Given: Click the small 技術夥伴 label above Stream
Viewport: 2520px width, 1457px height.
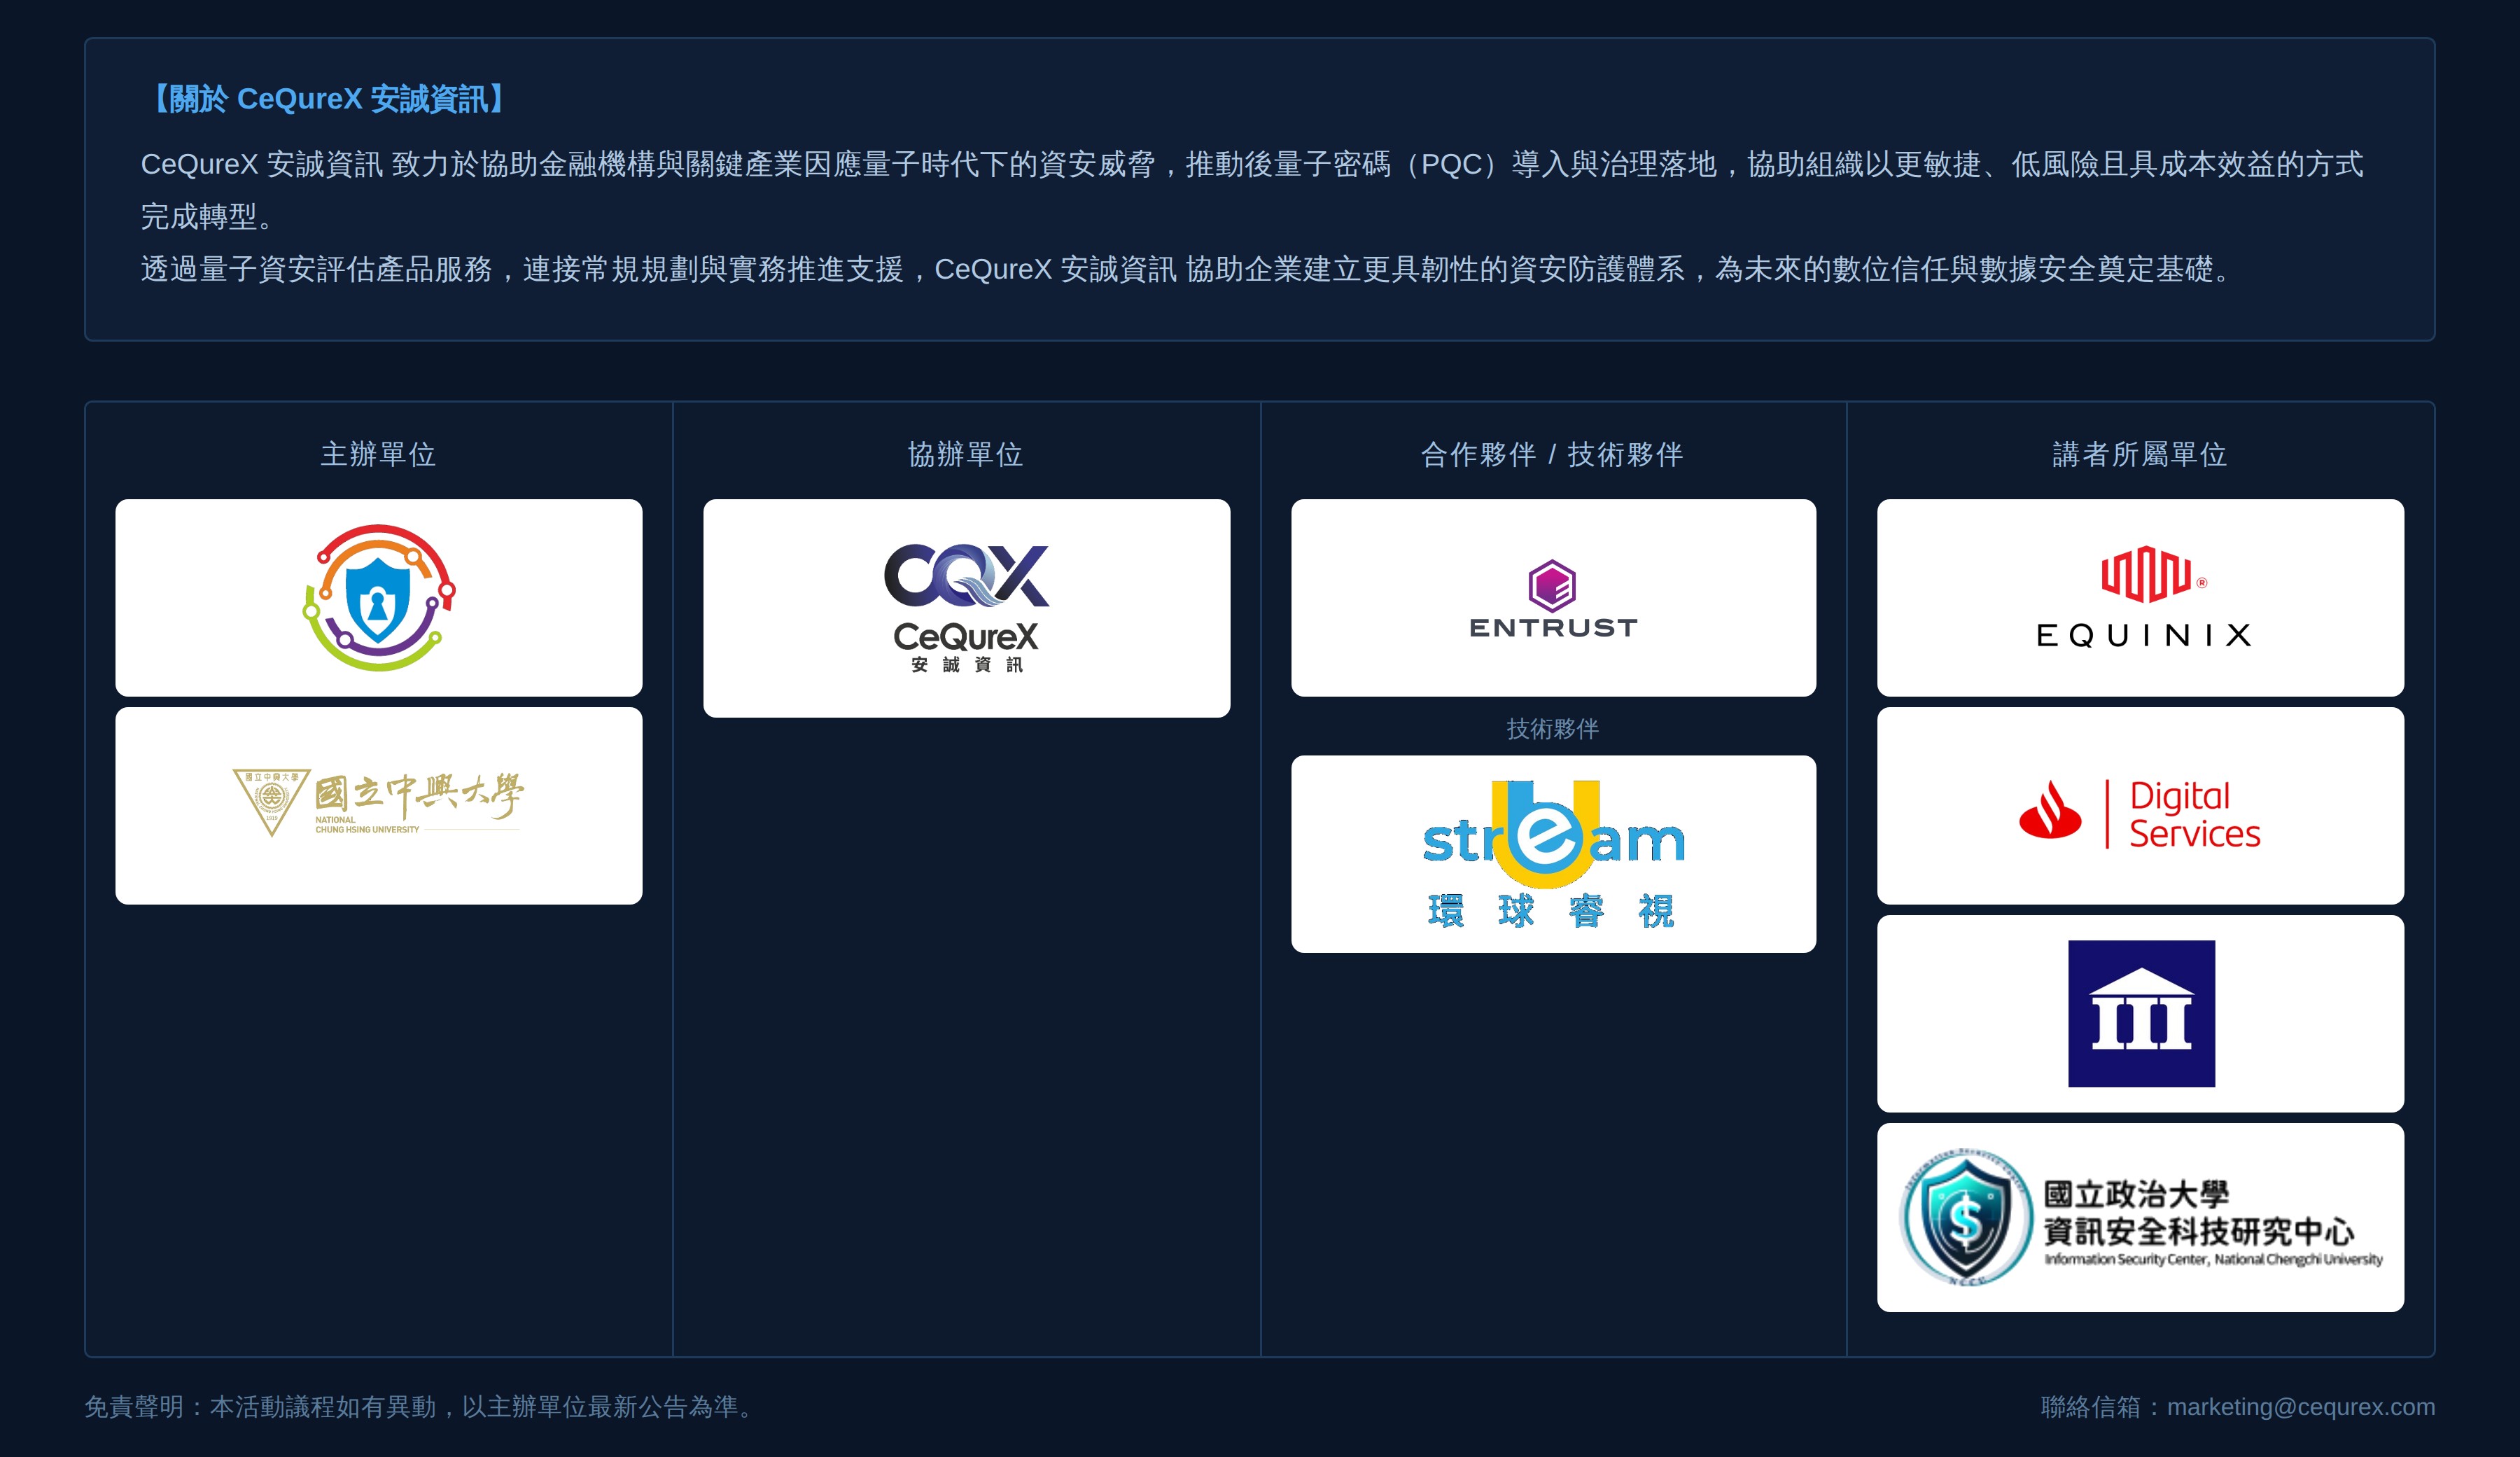Looking at the screenshot, I should [1552, 728].
